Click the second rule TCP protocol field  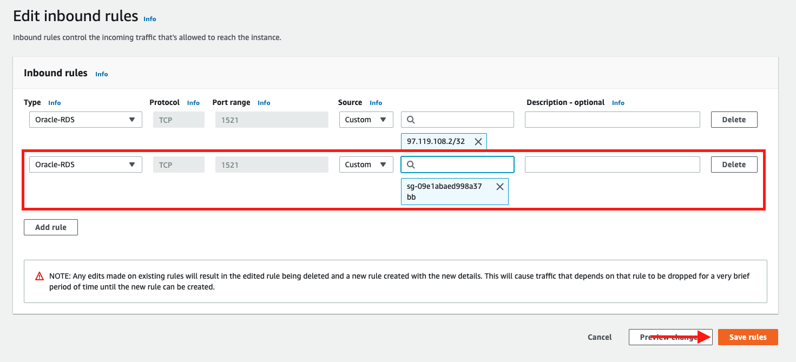click(x=179, y=164)
